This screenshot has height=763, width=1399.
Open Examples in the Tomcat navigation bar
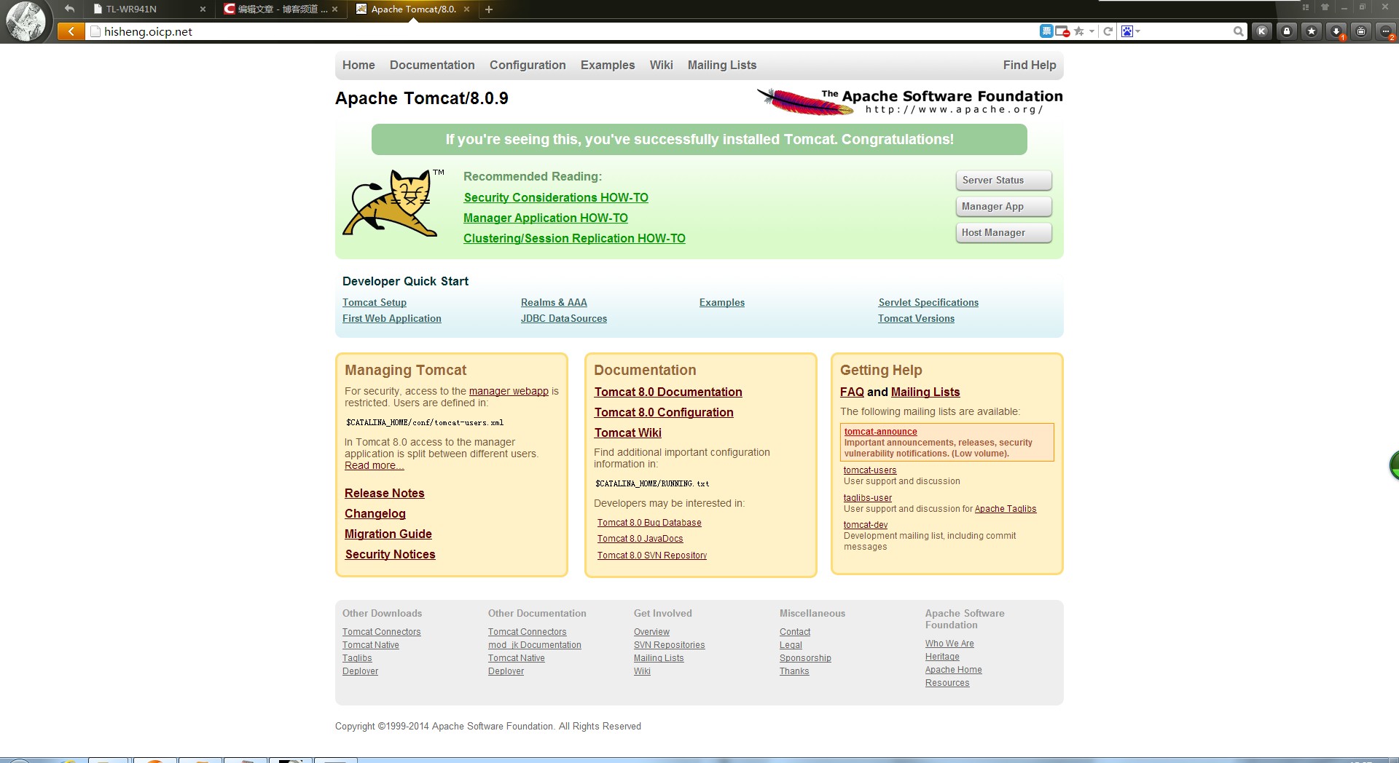tap(608, 65)
